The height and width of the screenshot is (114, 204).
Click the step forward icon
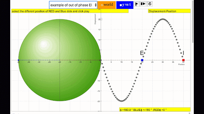143,4
